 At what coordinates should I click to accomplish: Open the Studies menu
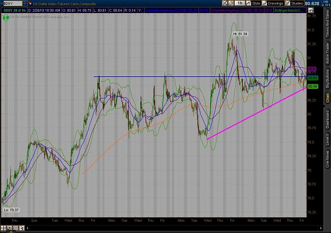coord(294,3)
